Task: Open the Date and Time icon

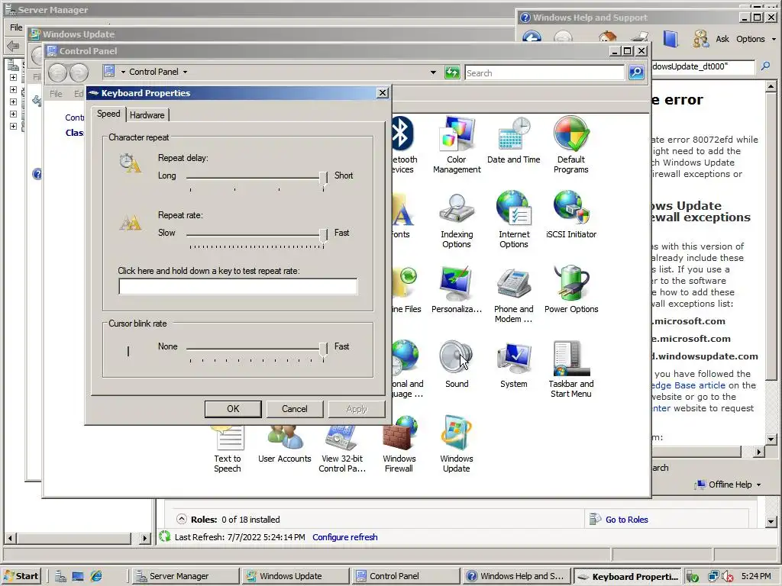Action: pos(514,140)
